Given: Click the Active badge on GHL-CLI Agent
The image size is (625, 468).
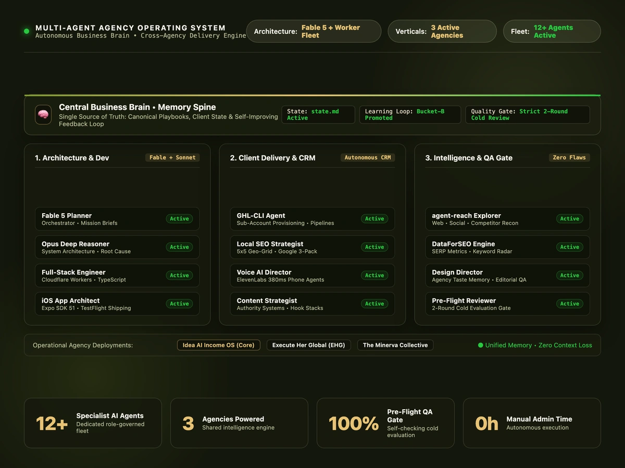Looking at the screenshot, I should (x=374, y=219).
